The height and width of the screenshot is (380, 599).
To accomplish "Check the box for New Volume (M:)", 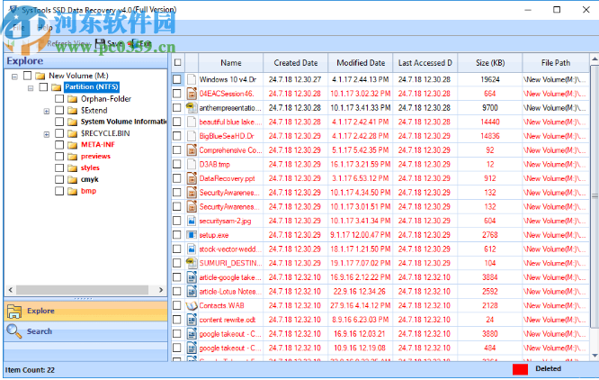I will pyautogui.click(x=28, y=76).
